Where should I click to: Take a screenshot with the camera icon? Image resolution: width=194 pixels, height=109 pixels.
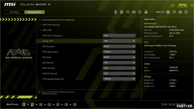pyautogui.click(x=180, y=12)
